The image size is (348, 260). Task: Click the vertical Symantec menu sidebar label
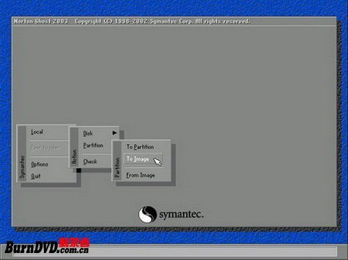pos(22,167)
